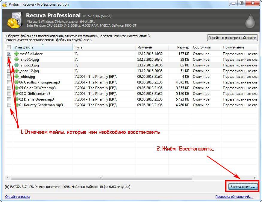The width and height of the screenshot is (262, 202).
Task: Click green status dot of 01 Kountry Gentleman.mp3
Action: point(16,105)
